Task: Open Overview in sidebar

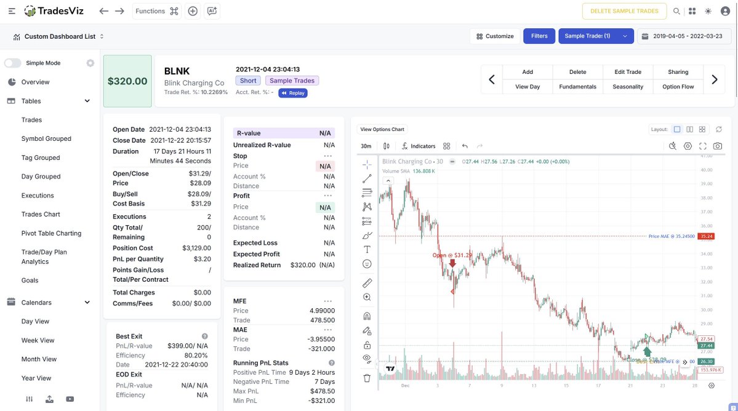Action: tap(35, 82)
